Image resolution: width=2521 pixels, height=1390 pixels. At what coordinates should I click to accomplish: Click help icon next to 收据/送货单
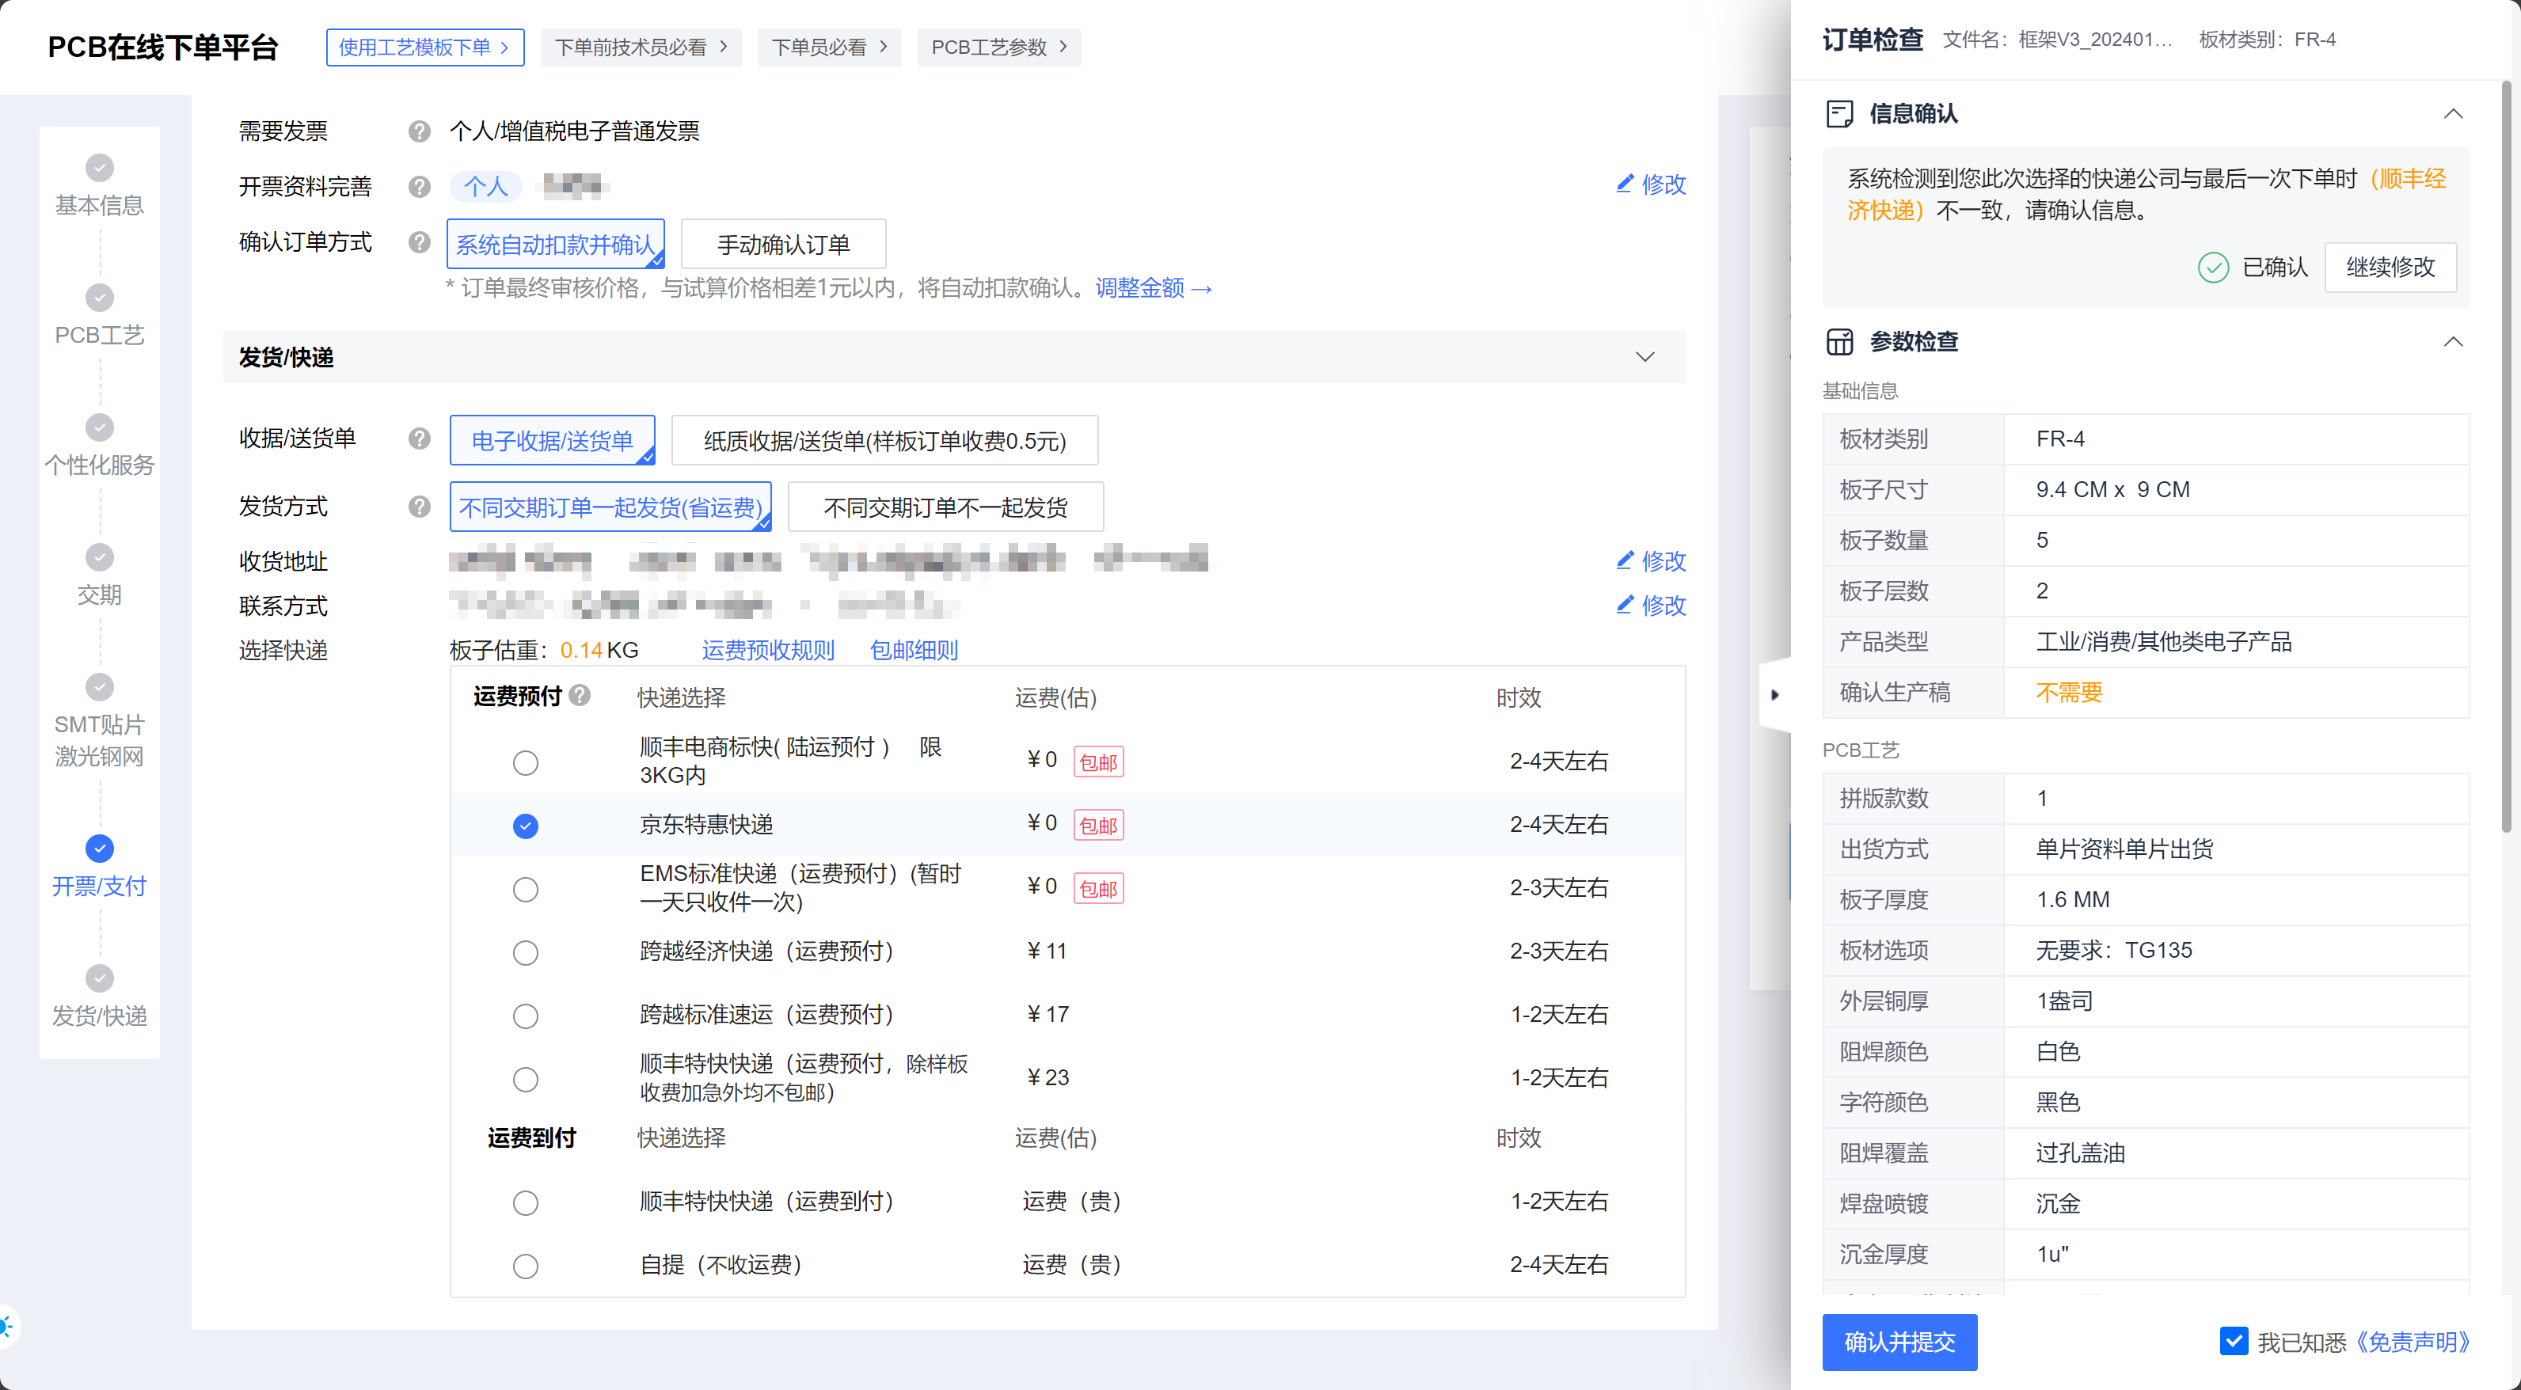tap(419, 439)
